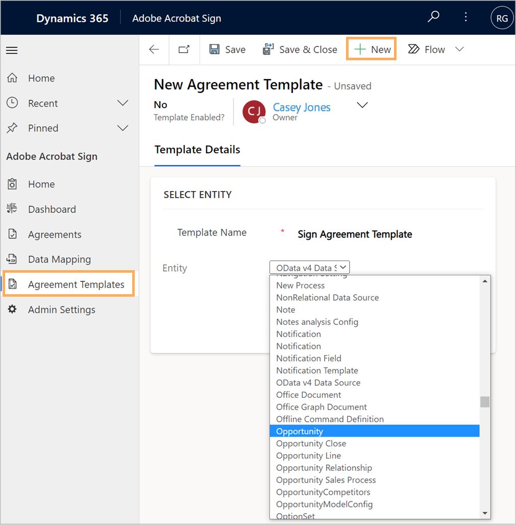The width and height of the screenshot is (516, 525).
Task: Click the Template Enabled? No value
Action: (x=160, y=105)
